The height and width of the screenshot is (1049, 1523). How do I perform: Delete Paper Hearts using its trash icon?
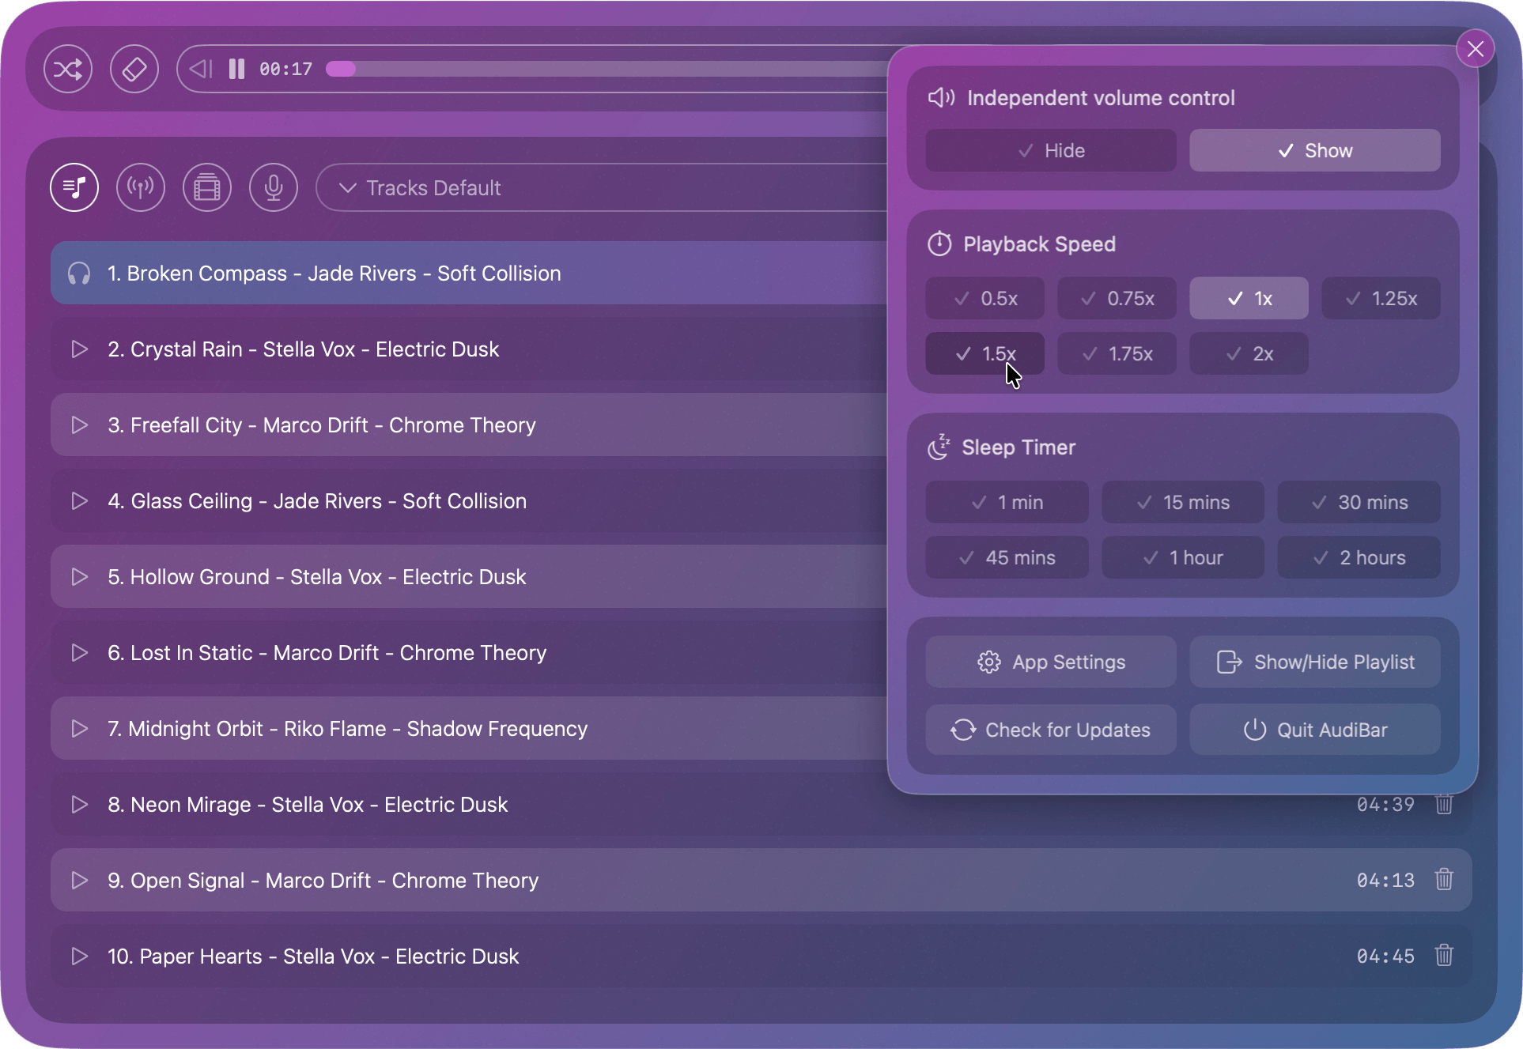(x=1444, y=956)
